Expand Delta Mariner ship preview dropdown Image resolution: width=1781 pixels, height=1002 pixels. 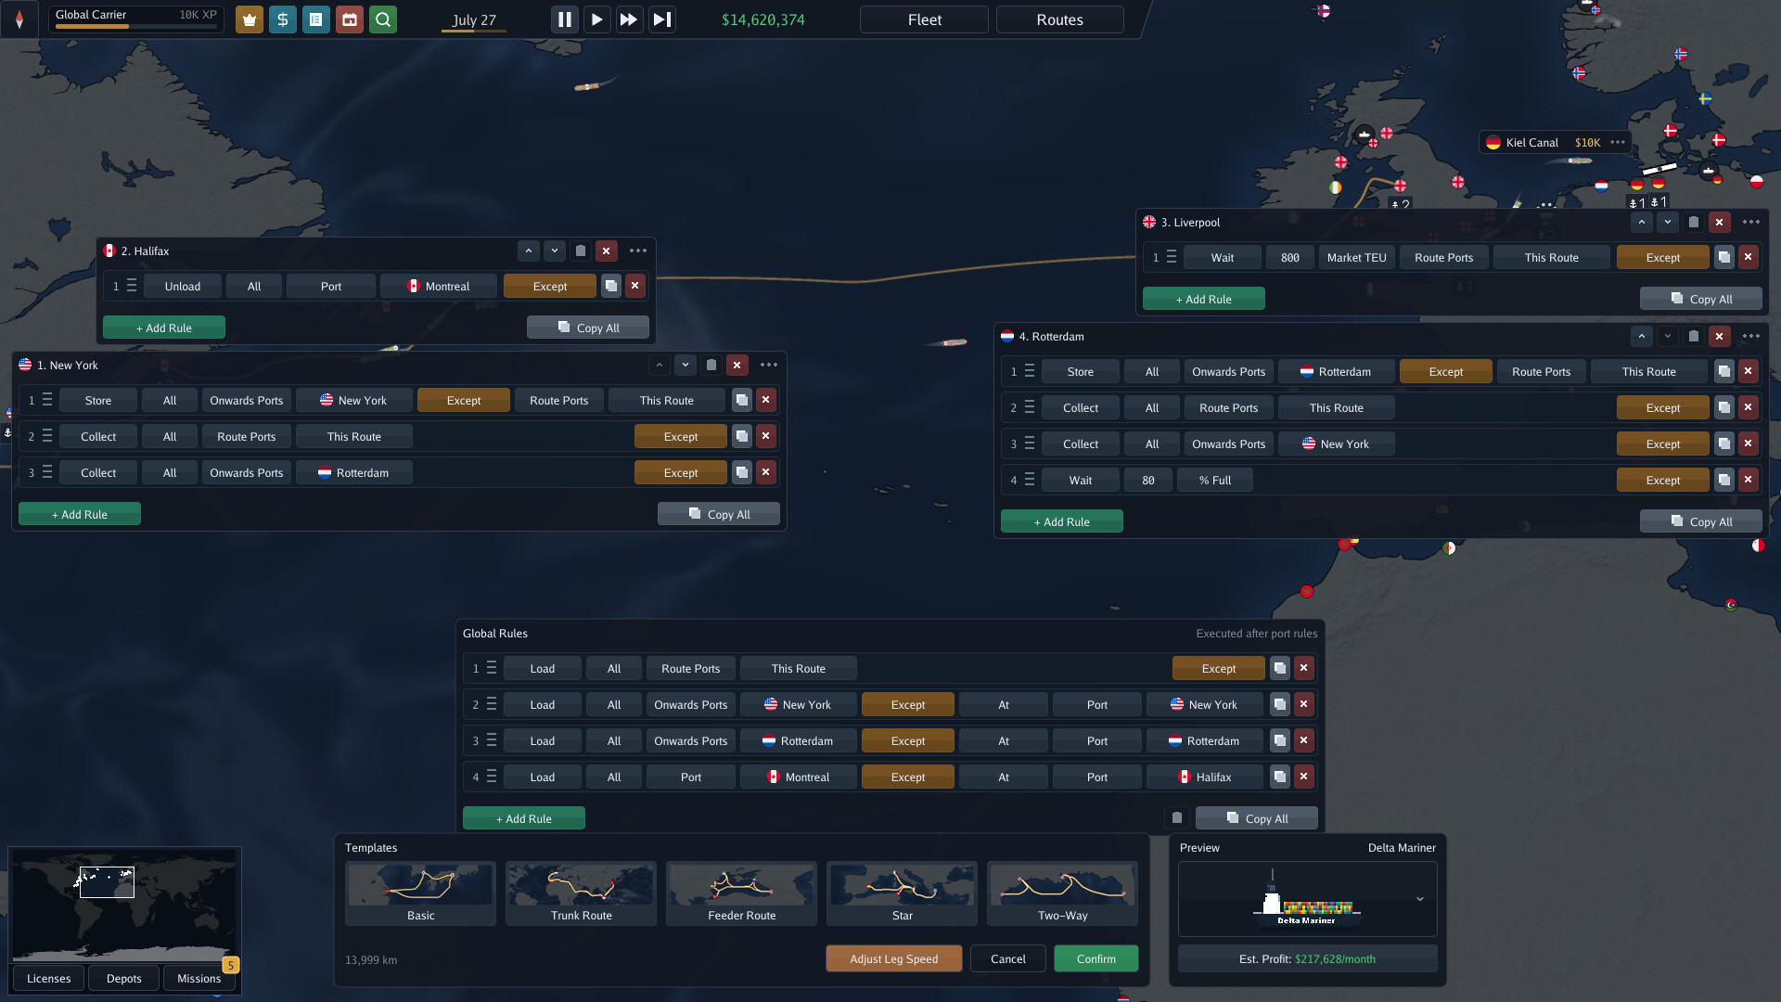[x=1419, y=899]
